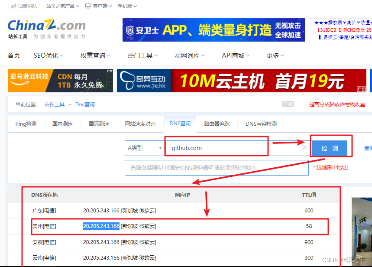The width and height of the screenshot is (372, 267).
Task: Click the 奇异互动 10M云主机 banner
Action: 242,81
